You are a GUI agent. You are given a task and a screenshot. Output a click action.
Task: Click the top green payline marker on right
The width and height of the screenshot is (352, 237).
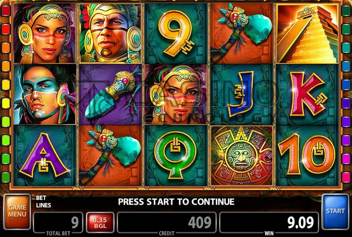click(346, 11)
